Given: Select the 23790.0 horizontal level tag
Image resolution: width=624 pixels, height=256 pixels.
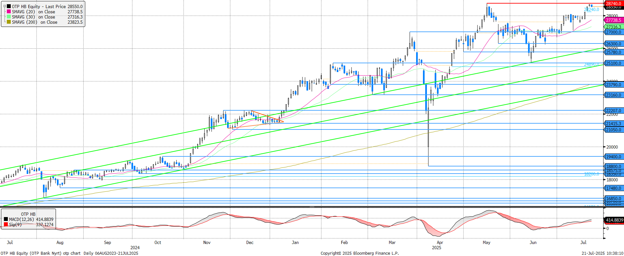Looking at the screenshot, I should click(x=614, y=85).
